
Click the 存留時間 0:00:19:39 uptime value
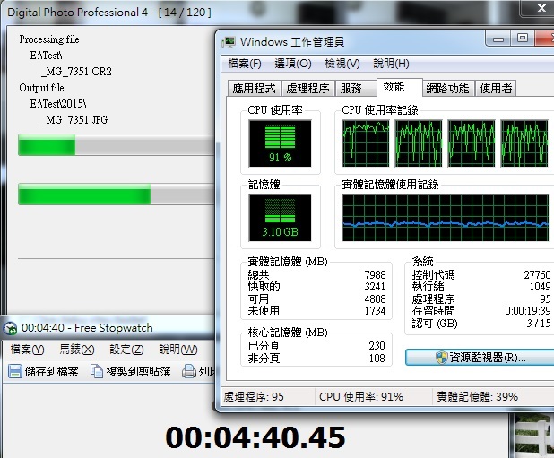pos(527,311)
